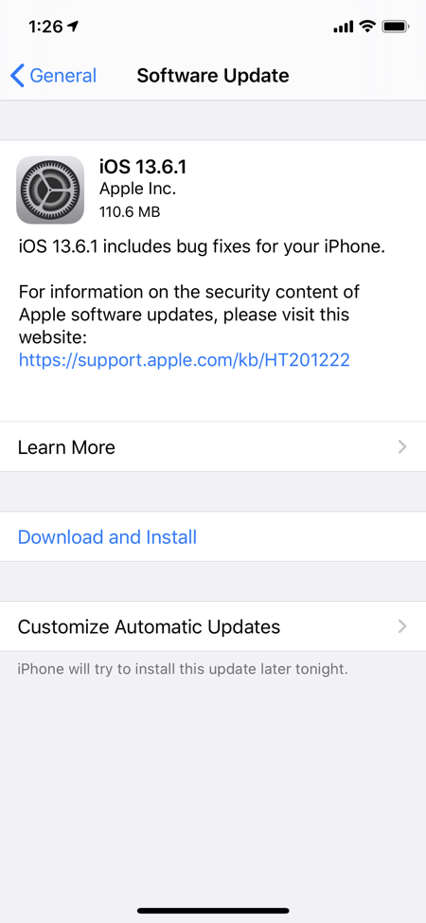Image resolution: width=426 pixels, height=923 pixels.
Task: Go back to General settings
Action: point(54,76)
